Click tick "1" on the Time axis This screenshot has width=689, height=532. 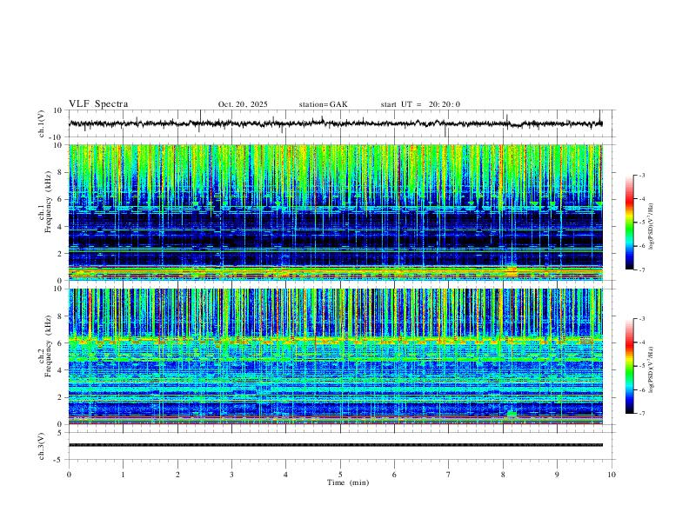tap(123, 475)
